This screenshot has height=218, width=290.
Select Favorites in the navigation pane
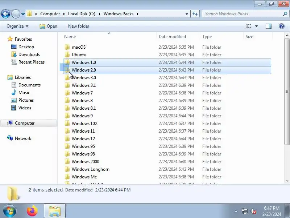coord(20,39)
